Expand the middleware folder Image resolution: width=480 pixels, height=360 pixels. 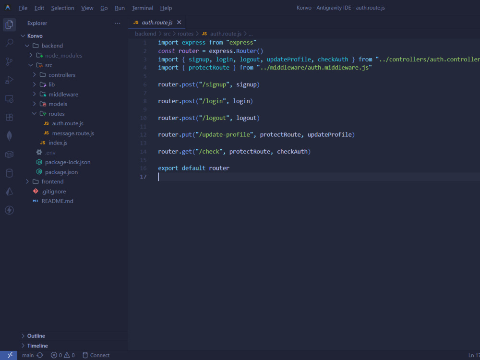[x=34, y=94]
